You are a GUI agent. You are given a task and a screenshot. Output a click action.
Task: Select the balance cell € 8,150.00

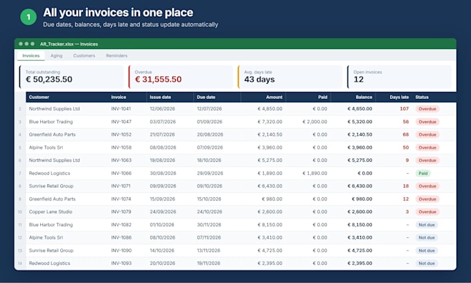pos(360,224)
